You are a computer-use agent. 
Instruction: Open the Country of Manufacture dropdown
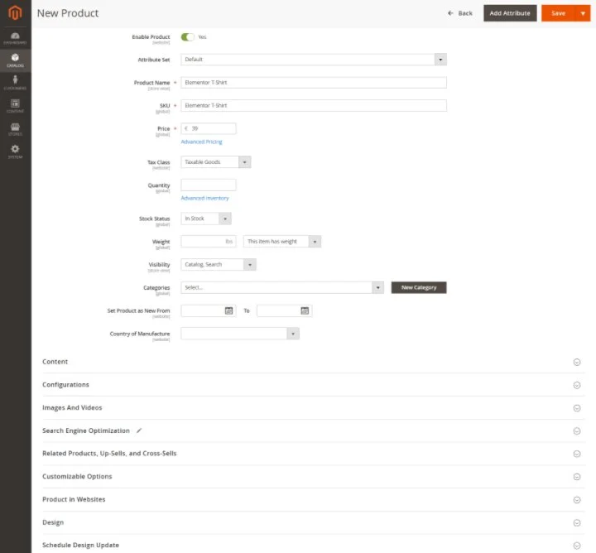[240, 334]
